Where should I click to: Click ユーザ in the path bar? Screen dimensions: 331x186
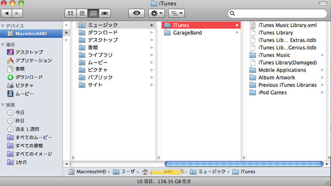pos(124,172)
